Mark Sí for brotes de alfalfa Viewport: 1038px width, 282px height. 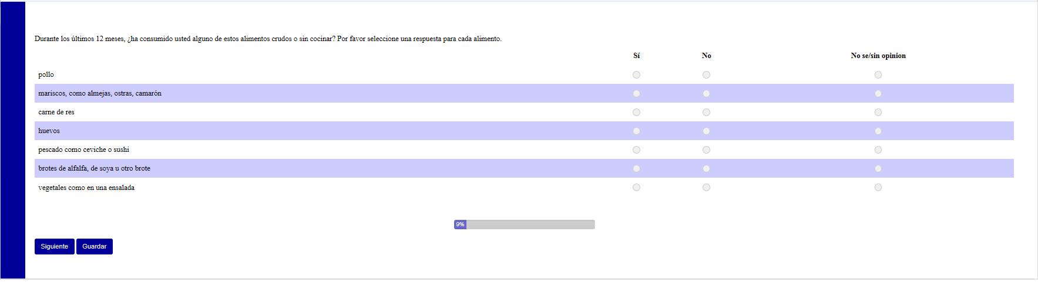[x=636, y=169]
